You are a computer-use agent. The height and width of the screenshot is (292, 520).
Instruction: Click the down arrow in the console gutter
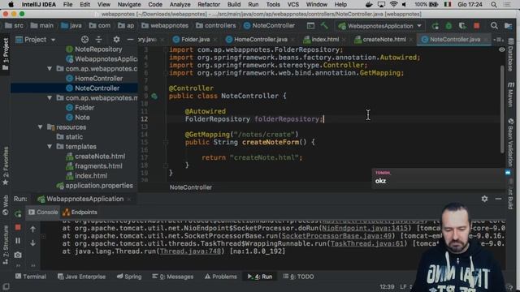(32, 243)
